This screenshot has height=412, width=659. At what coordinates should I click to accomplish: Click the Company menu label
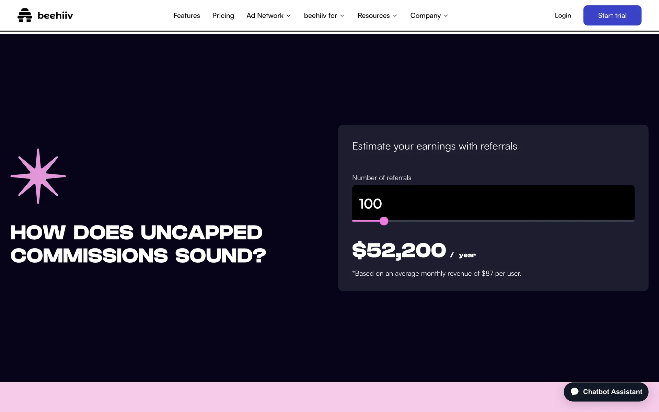[425, 15]
